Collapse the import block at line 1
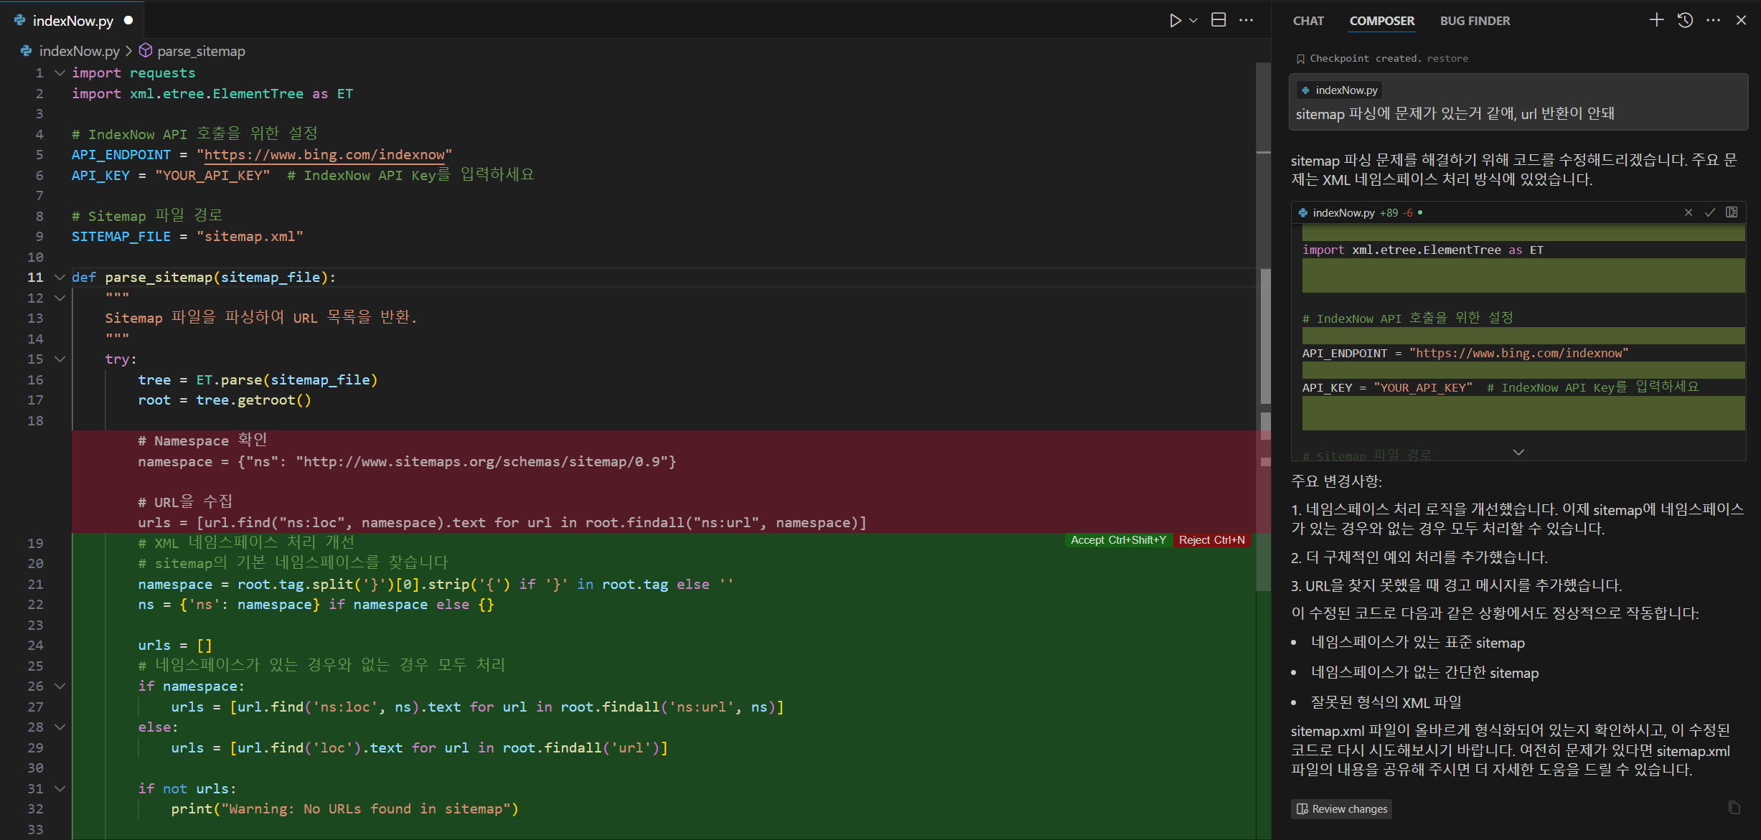1761x840 pixels. 60,72
